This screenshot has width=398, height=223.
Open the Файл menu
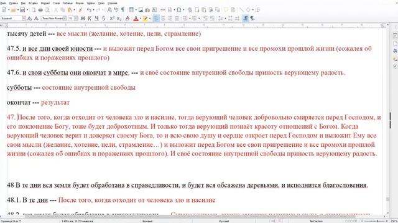(x=3, y=3)
